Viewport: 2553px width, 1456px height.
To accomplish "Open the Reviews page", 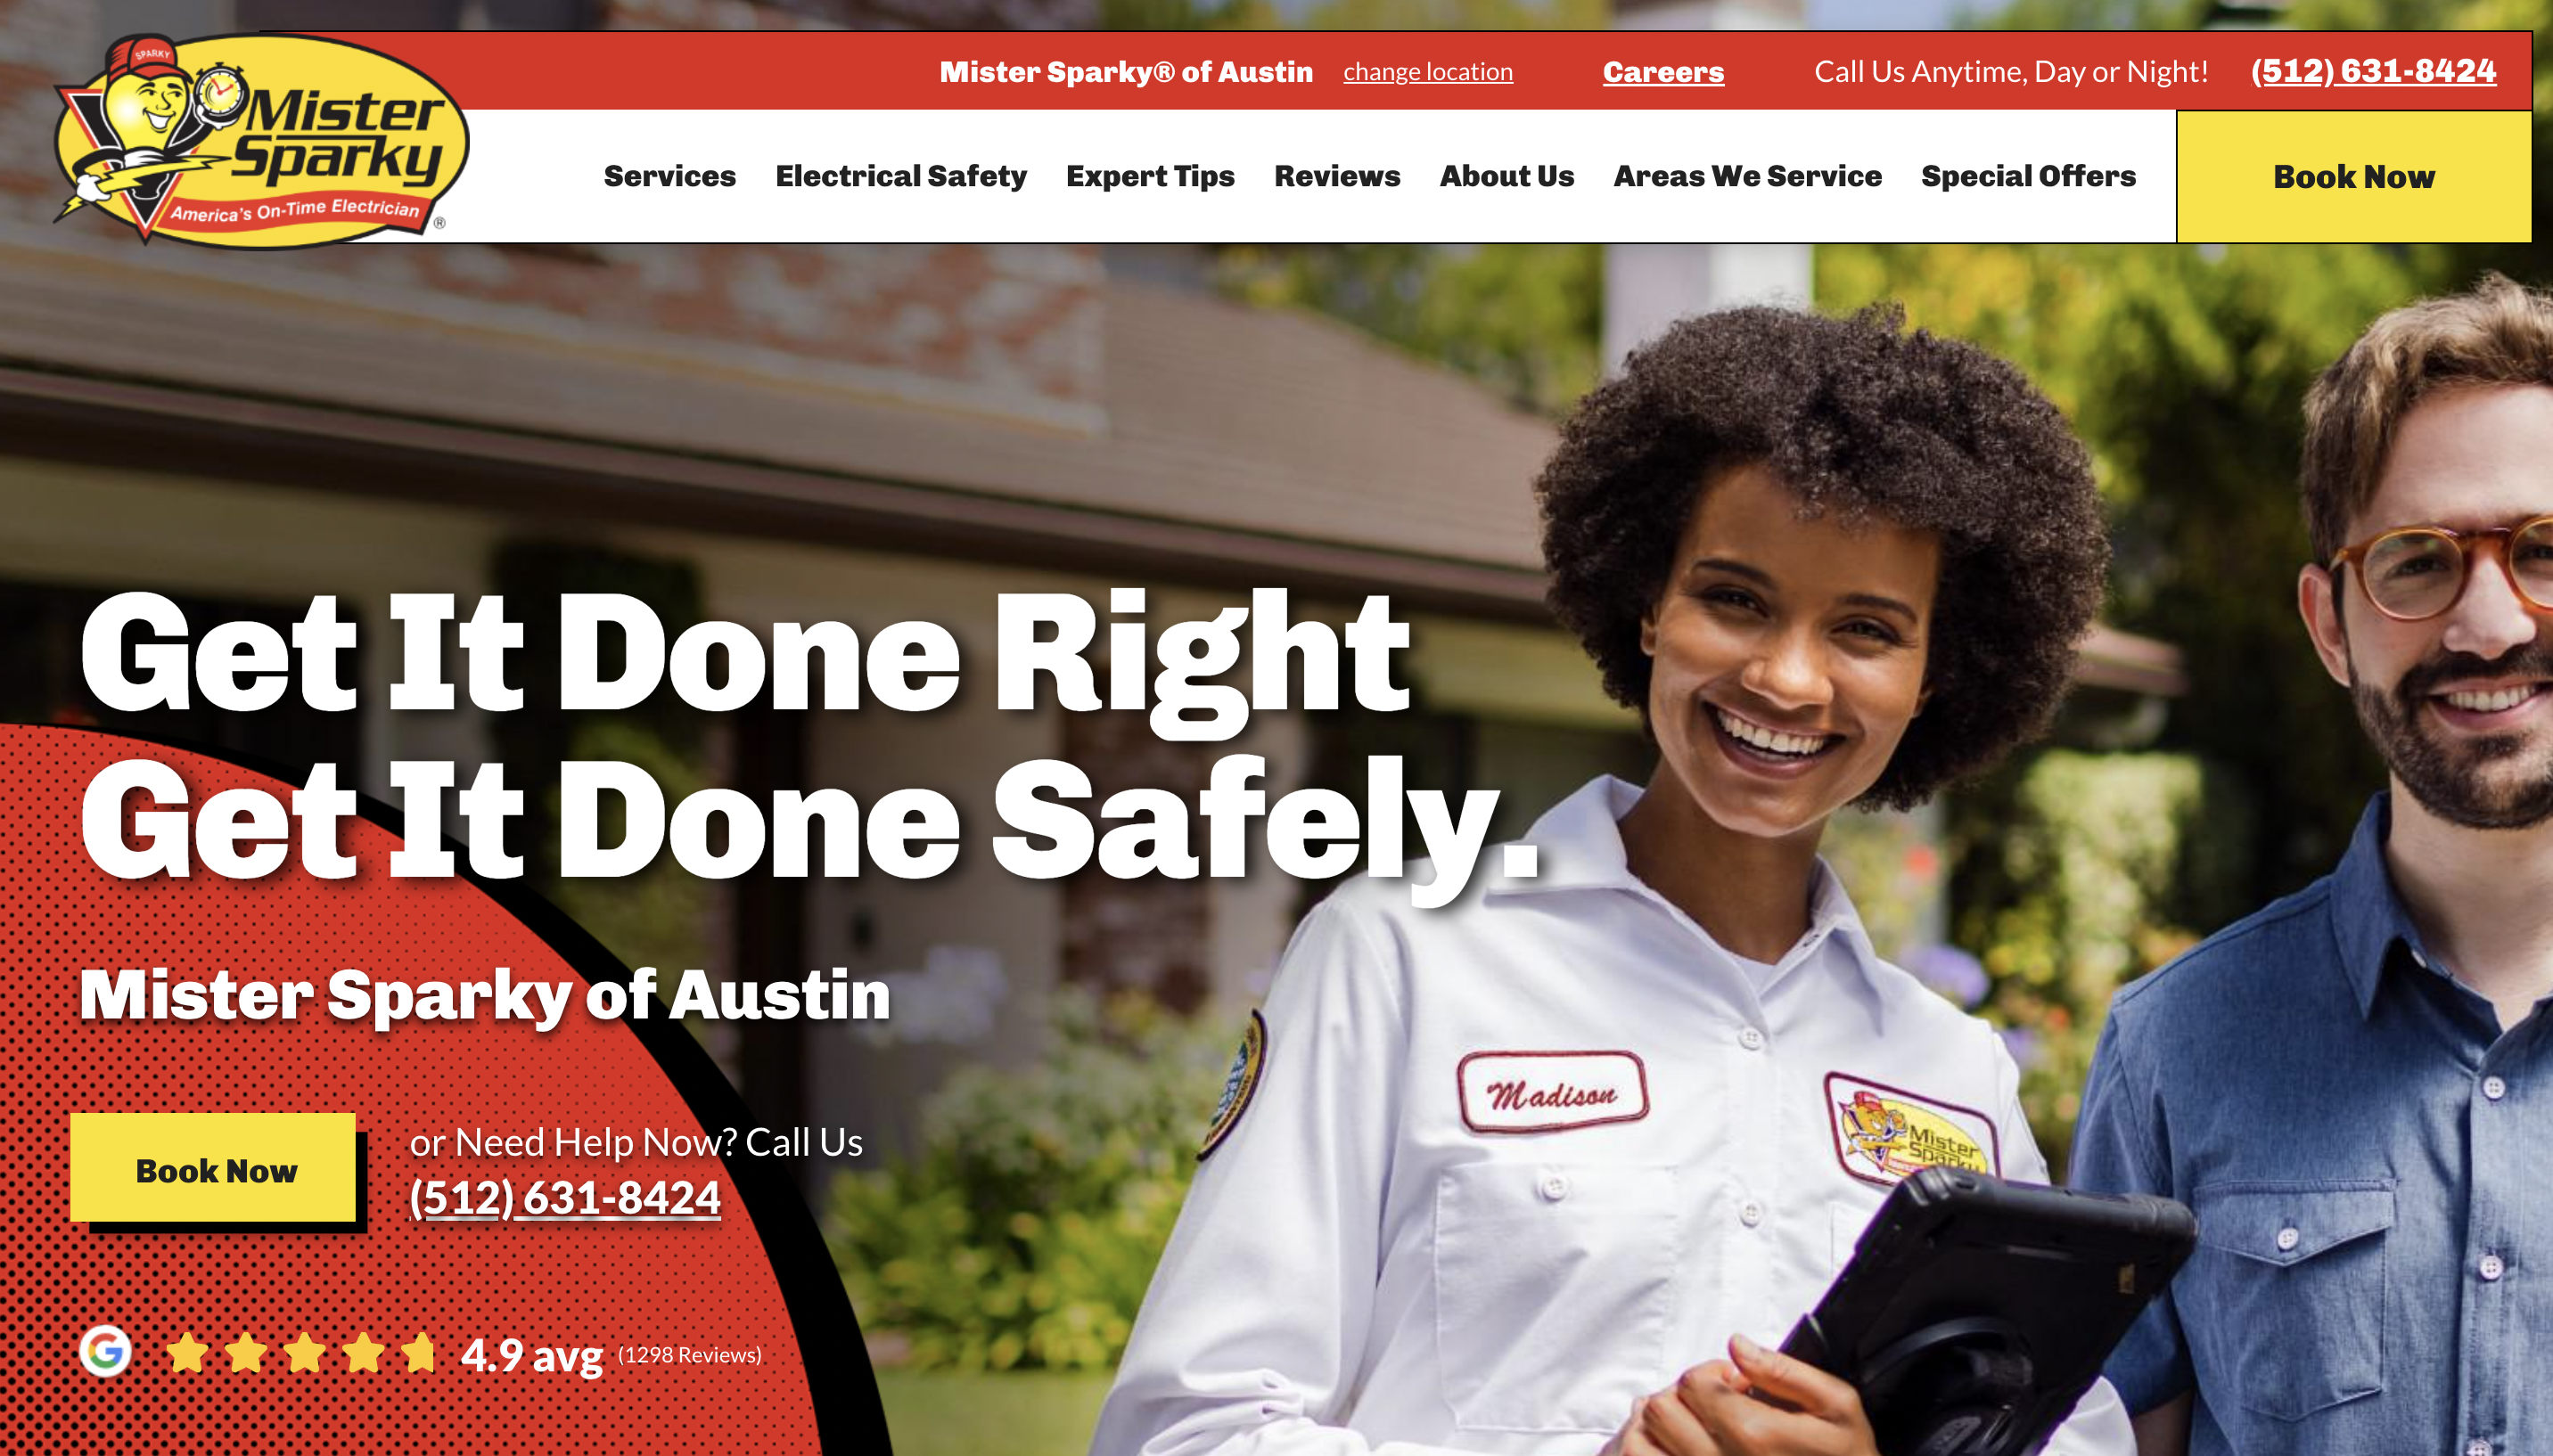I will (1336, 176).
